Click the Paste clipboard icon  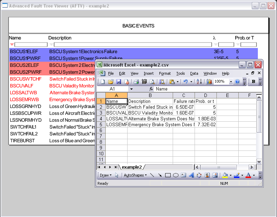172,82
